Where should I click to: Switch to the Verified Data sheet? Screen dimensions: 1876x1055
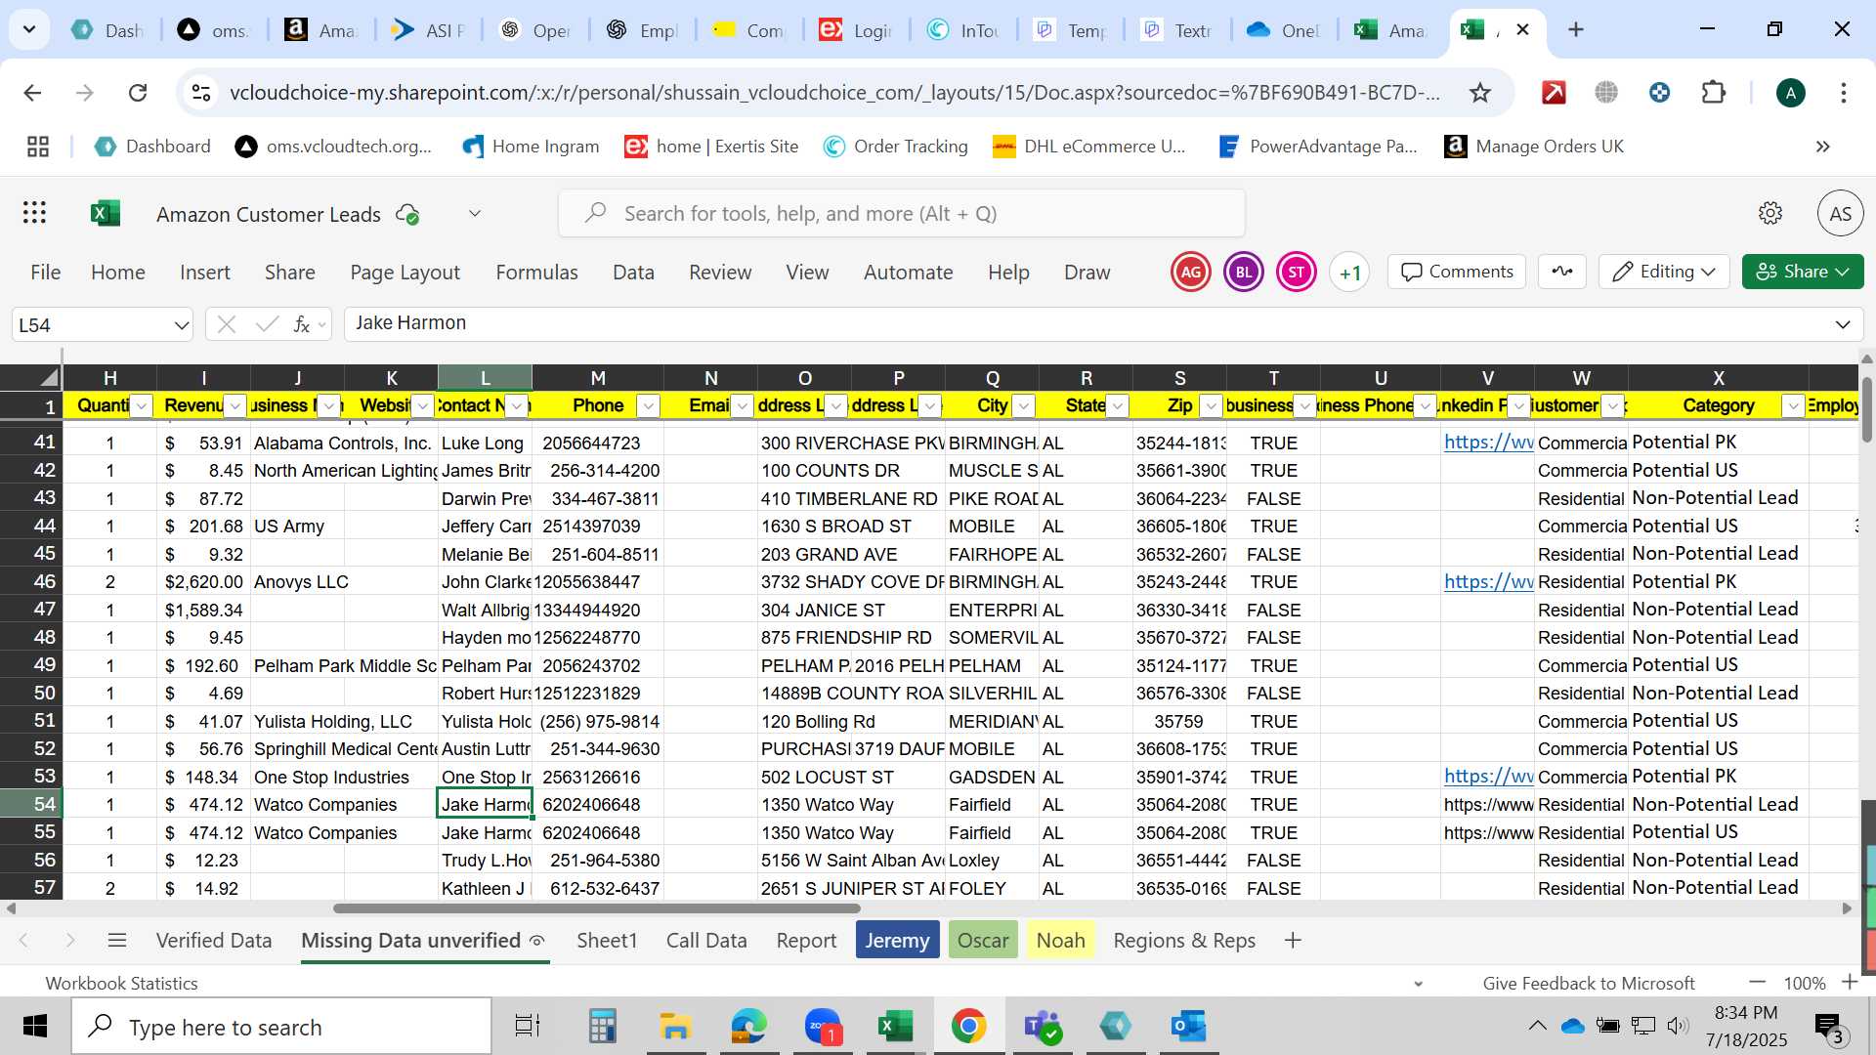click(214, 940)
